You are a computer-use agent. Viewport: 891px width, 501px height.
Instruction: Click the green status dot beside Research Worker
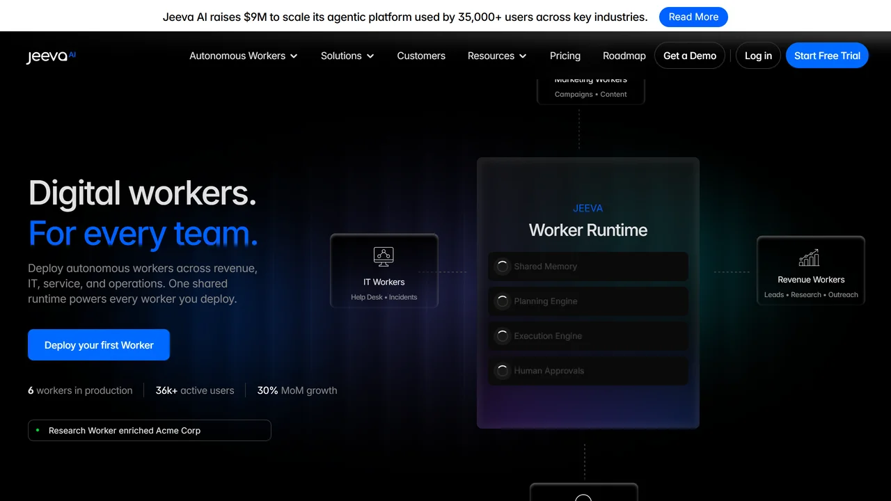pos(38,430)
